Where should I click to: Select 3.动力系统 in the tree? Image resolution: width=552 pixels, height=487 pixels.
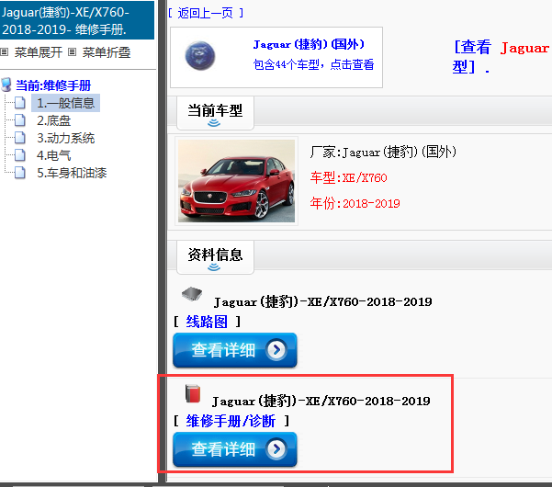tap(66, 138)
